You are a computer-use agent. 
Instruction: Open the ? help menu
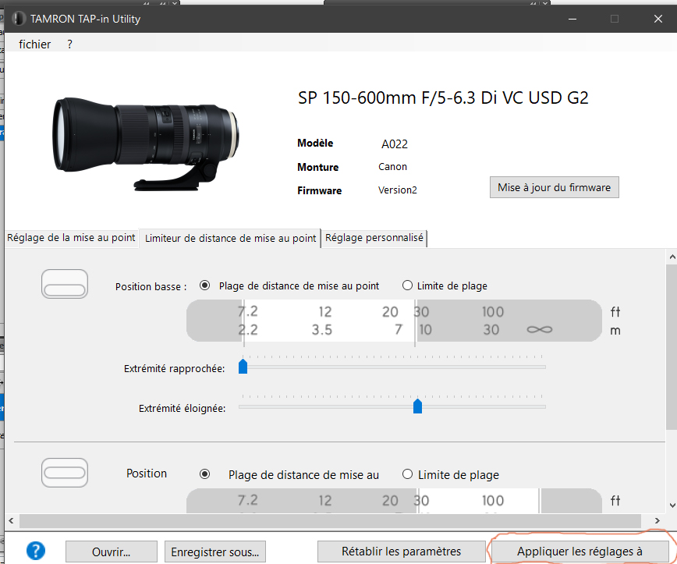coord(69,44)
